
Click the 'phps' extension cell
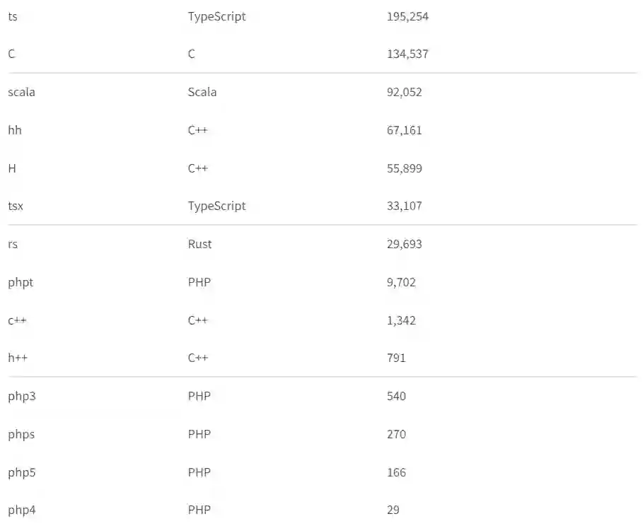(21, 434)
